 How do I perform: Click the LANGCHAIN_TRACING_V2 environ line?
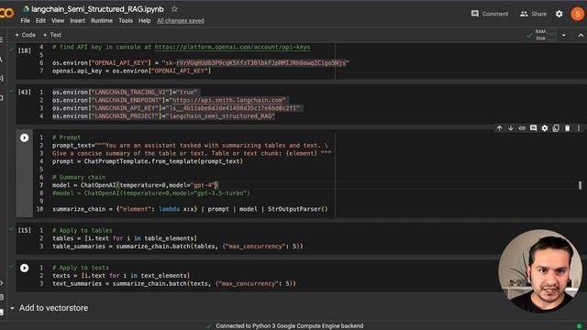click(x=125, y=92)
